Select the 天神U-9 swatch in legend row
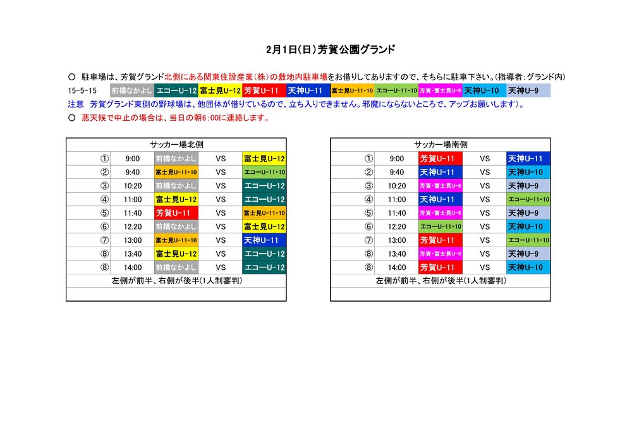632x447 pixels. pyautogui.click(x=528, y=90)
